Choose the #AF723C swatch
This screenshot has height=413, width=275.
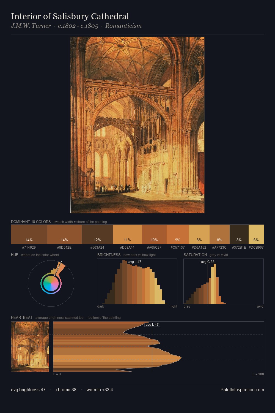(x=219, y=234)
